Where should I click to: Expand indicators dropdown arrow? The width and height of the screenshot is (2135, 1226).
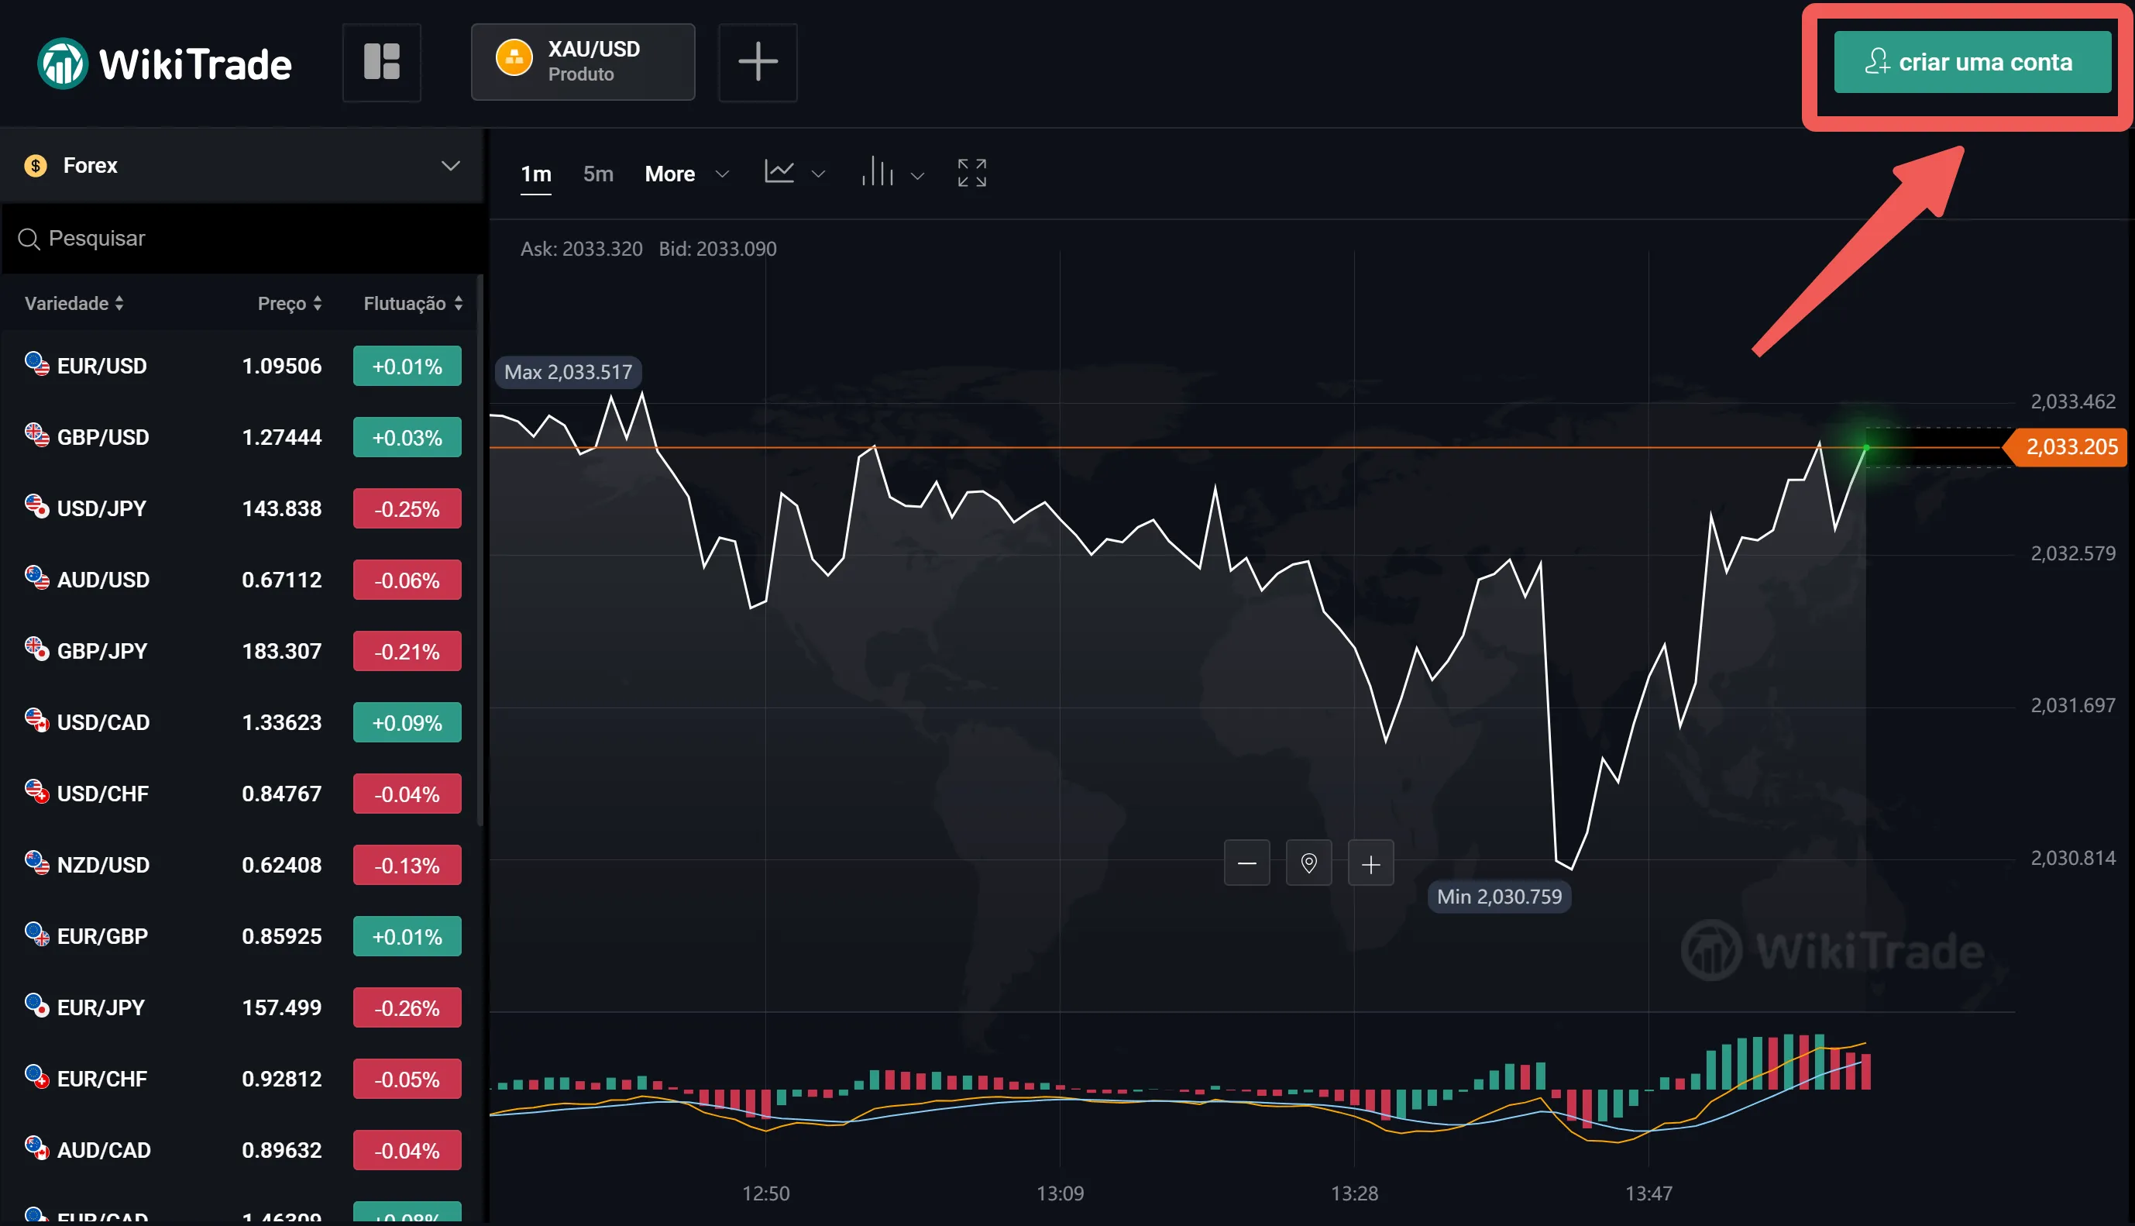pyautogui.click(x=917, y=176)
